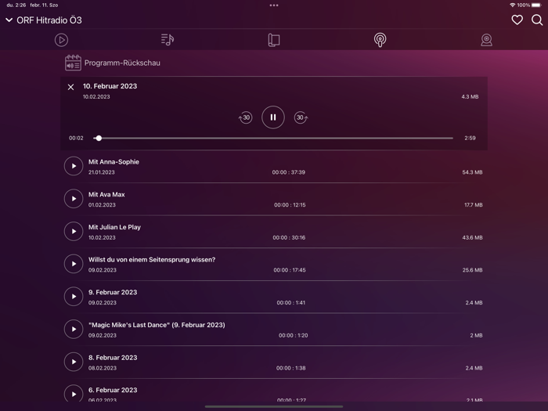Screen dimensions: 548x411
Task: Click the Programm-Rückschau calendar icon
Action: point(73,63)
